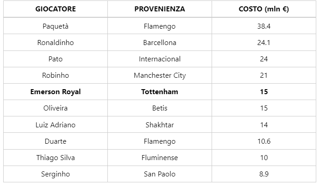Click the GIOCATORE column header
Screen dimensions: 319x186
[x=55, y=9]
